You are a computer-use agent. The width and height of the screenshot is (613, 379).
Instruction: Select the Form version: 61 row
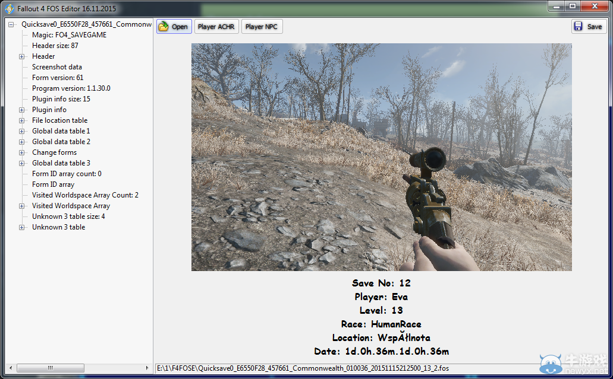coord(58,78)
